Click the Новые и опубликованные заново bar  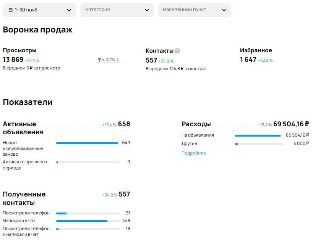tap(88, 143)
